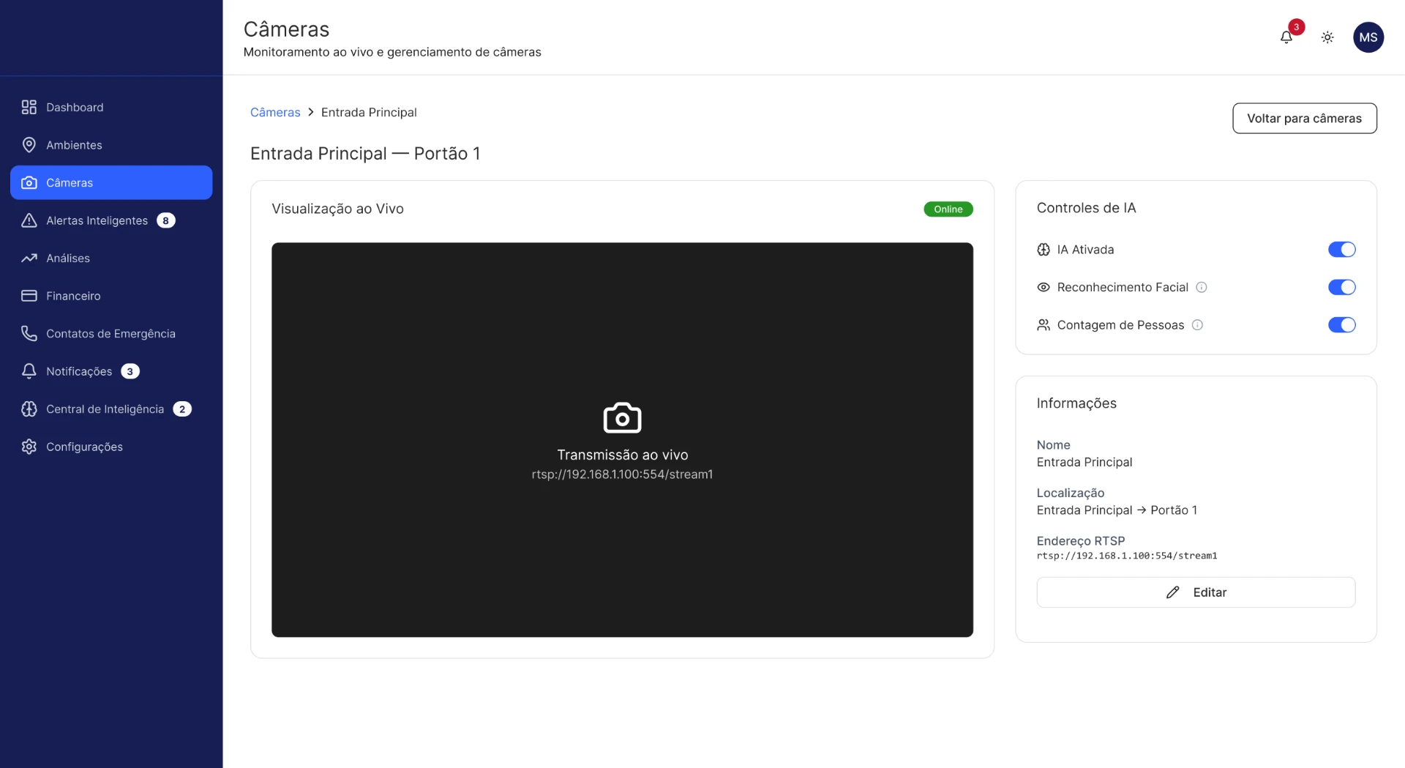Toggle the Reconhecimento Facial switch
The image size is (1405, 768).
1341,287
